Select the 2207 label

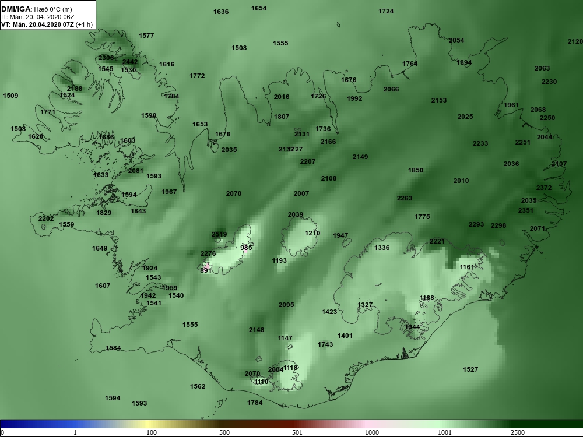(x=308, y=161)
